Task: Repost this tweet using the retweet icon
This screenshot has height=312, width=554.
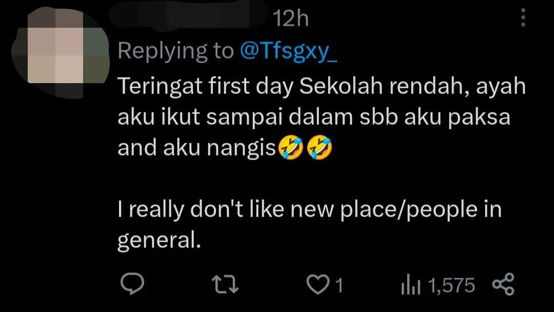Action: [225, 285]
